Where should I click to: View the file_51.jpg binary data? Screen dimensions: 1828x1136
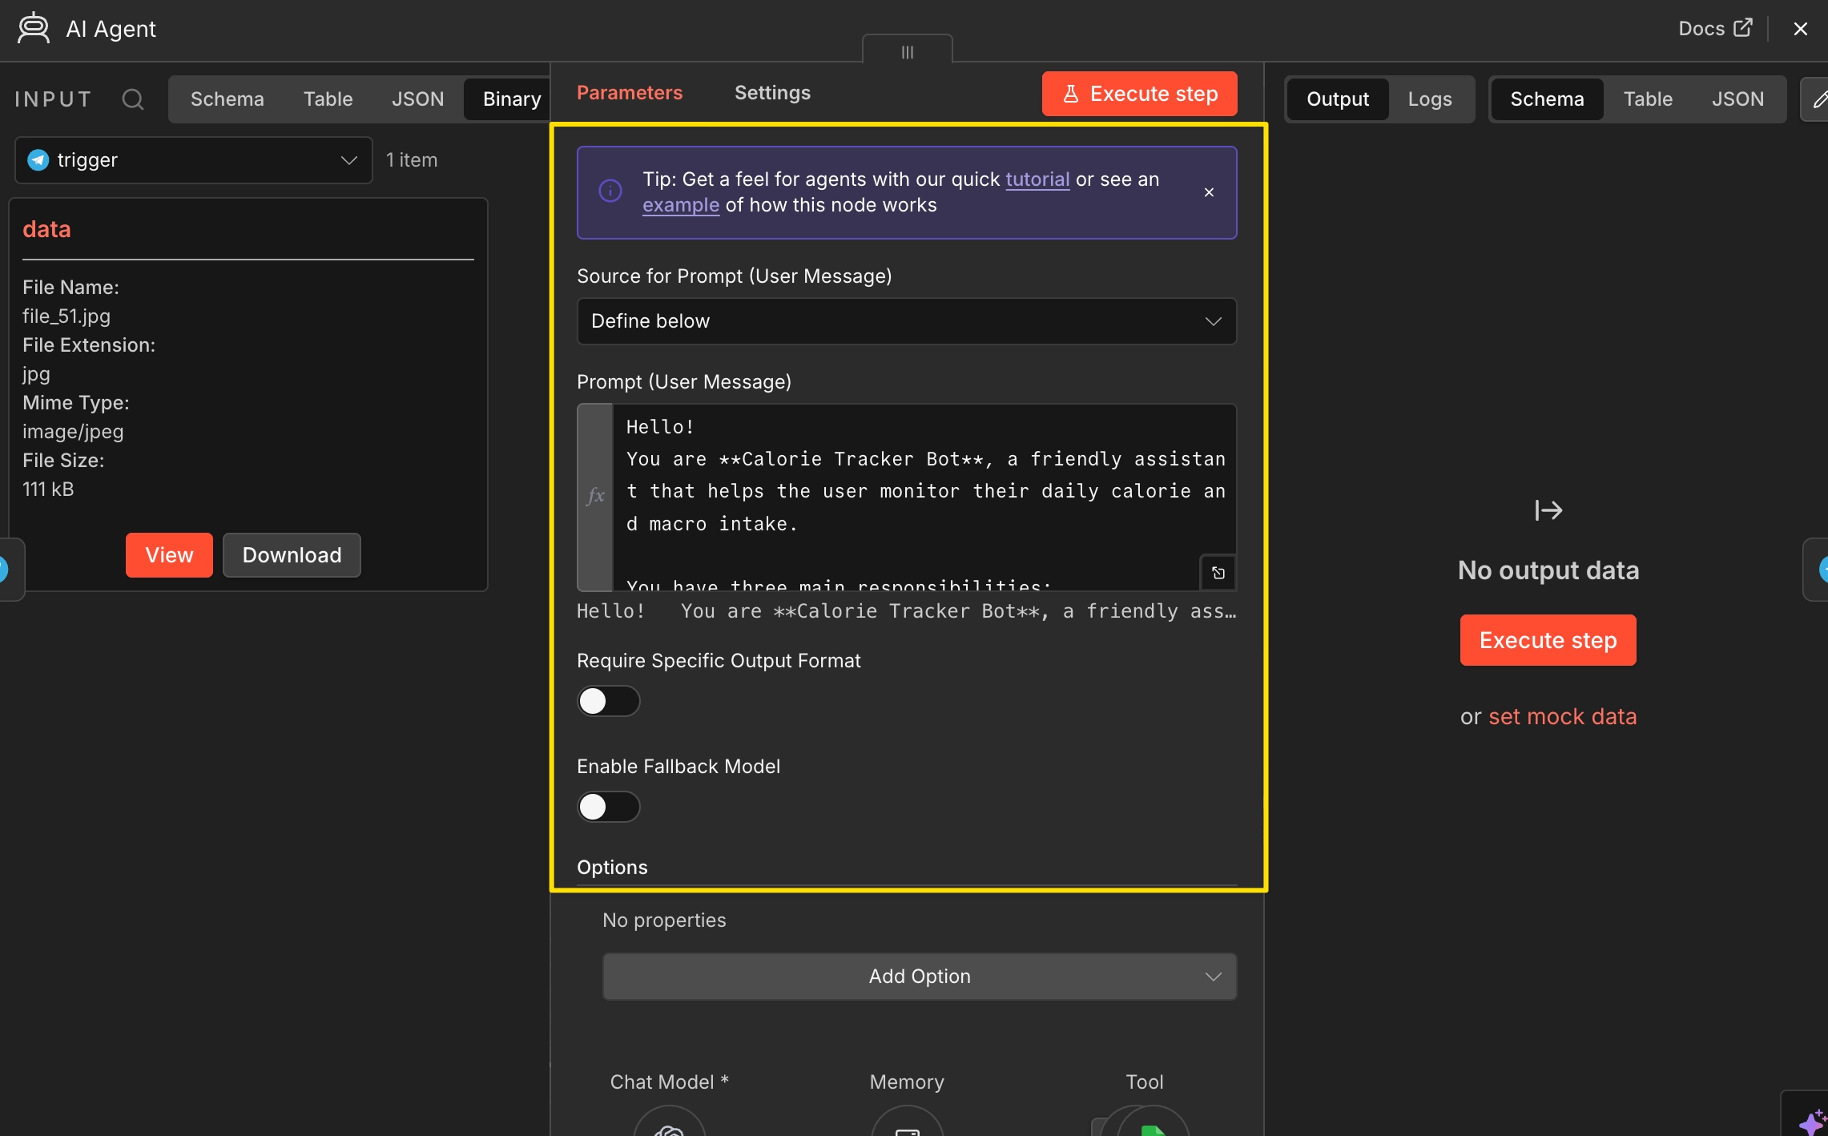[169, 555]
